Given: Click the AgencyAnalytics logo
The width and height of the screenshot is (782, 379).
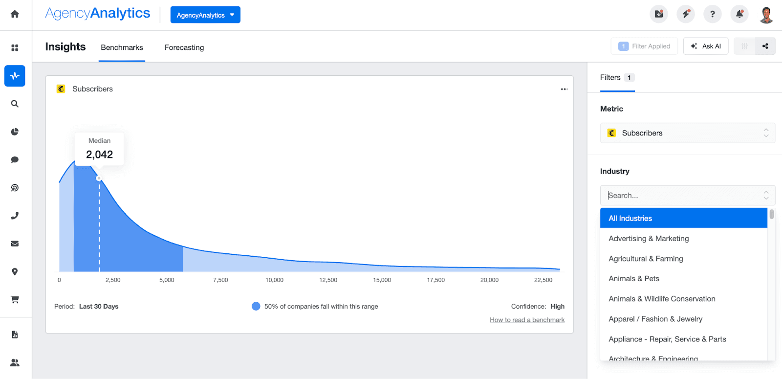Looking at the screenshot, I should tap(98, 14).
